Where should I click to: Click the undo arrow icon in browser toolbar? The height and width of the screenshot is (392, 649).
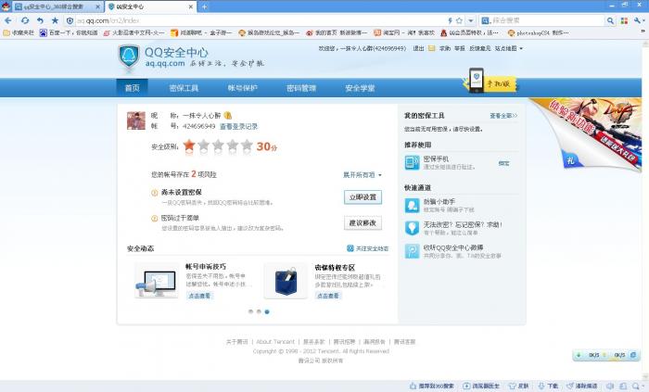(x=40, y=20)
